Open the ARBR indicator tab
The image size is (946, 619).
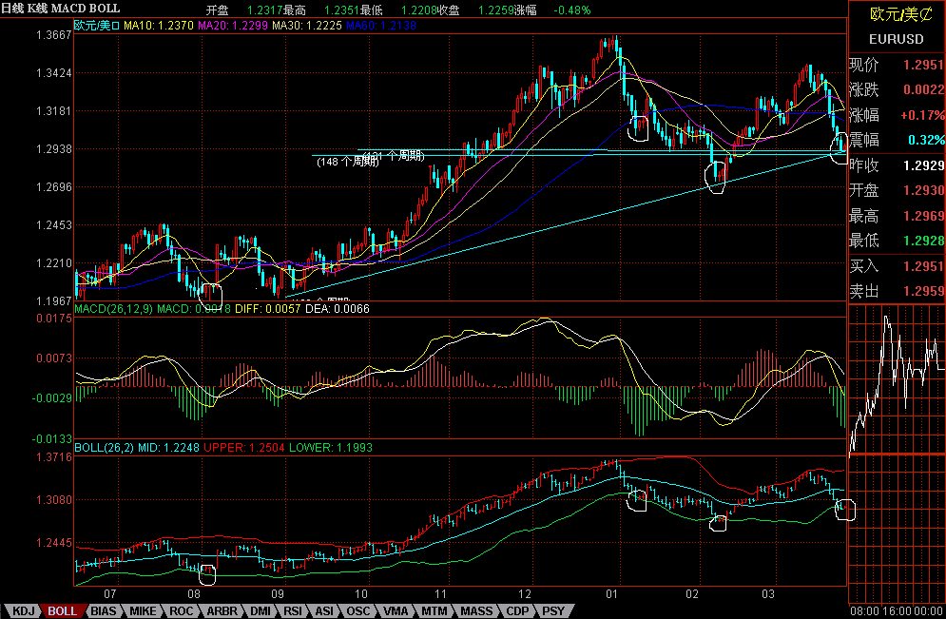pos(222,611)
